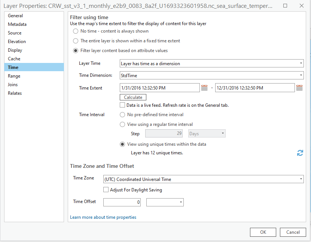The image size is (311, 242).
Task: Enable 'Data is a live feed' checkbox
Action: (x=122, y=105)
